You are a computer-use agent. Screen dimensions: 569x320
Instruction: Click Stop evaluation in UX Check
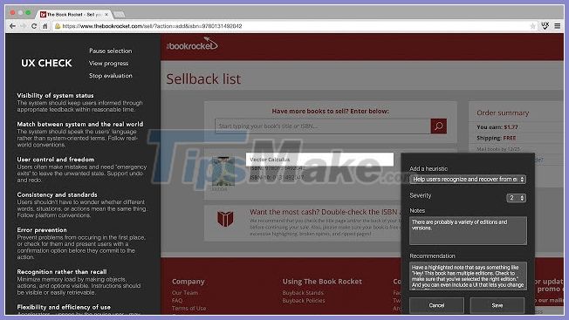click(x=111, y=76)
